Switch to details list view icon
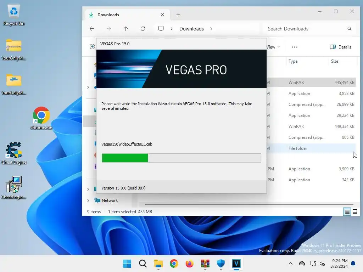Screen dimensions: 363x272 [347, 211]
